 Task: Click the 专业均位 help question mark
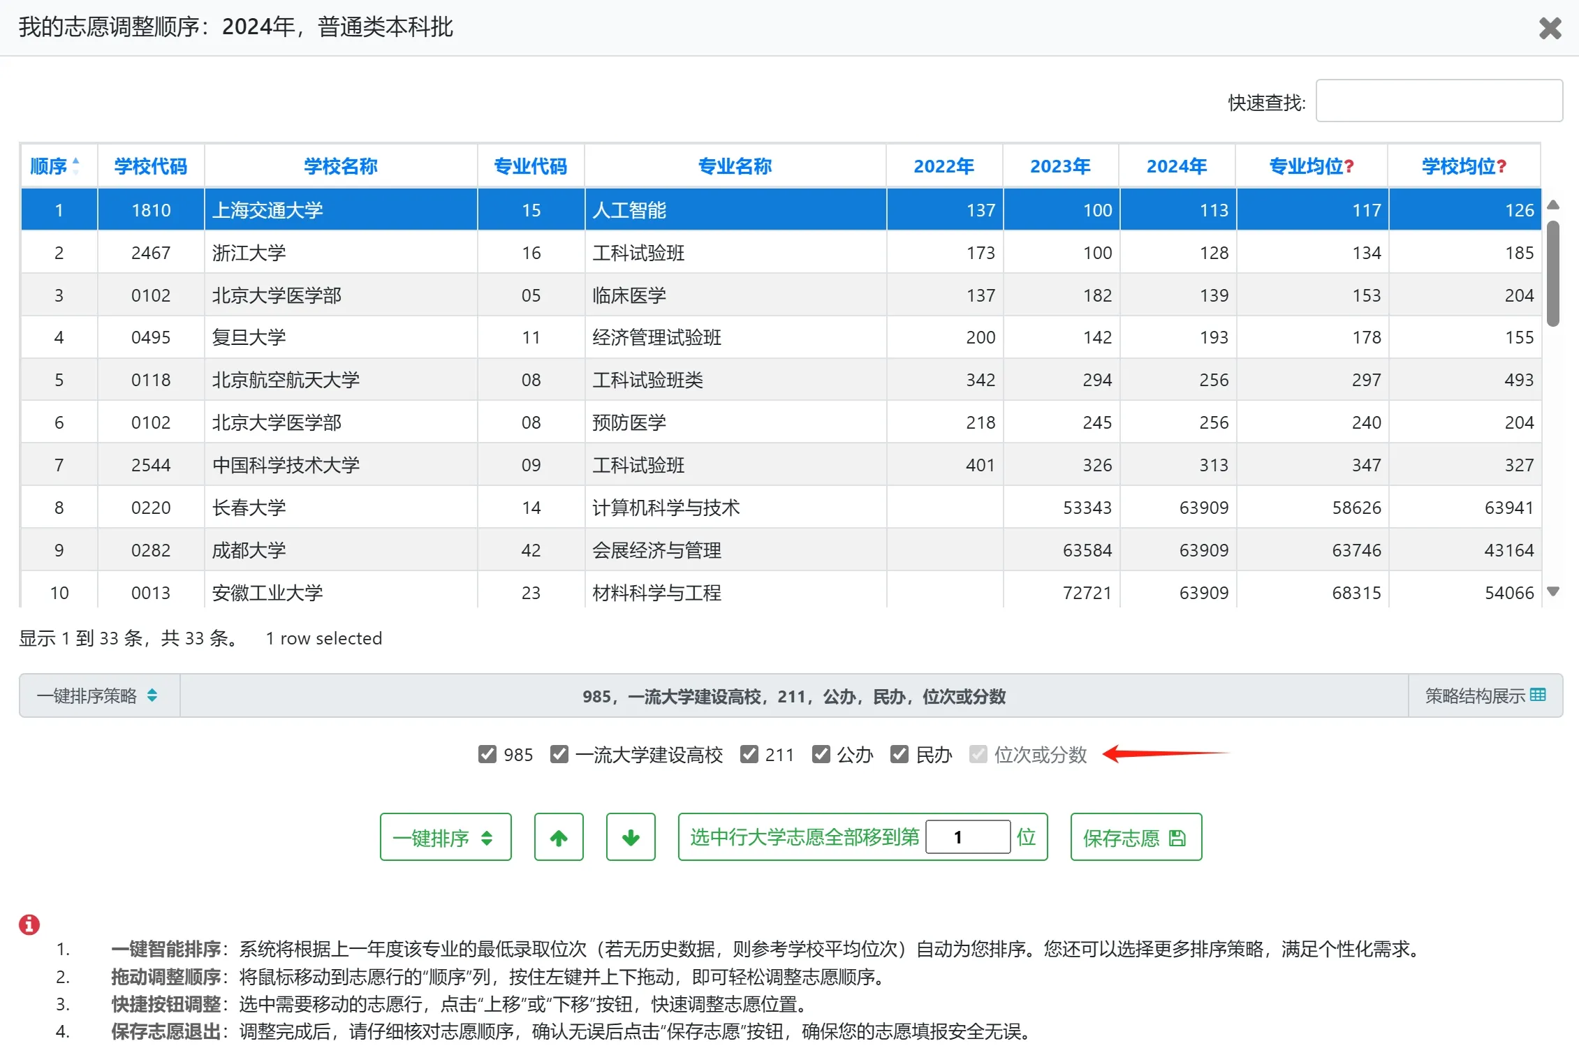click(x=1349, y=166)
